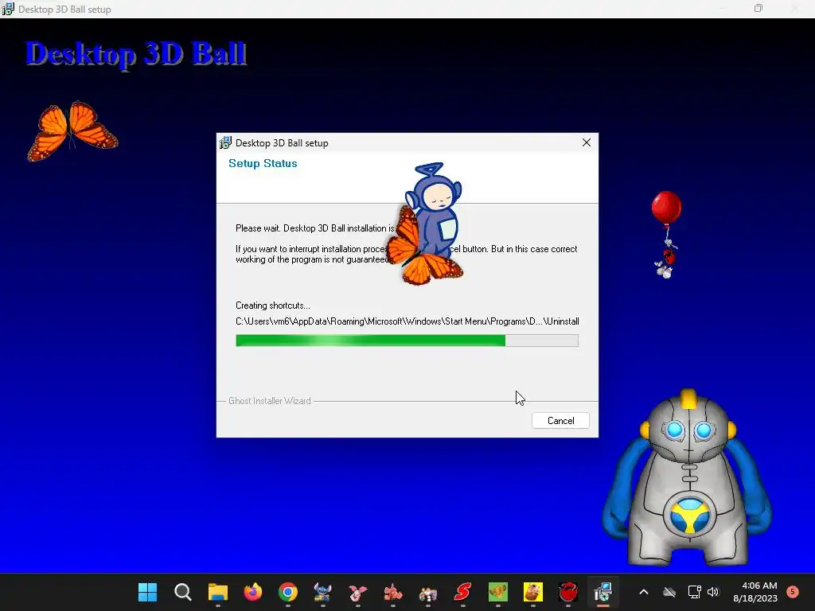Image resolution: width=815 pixels, height=611 pixels.
Task: Open network settings tray icon
Action: point(694,592)
